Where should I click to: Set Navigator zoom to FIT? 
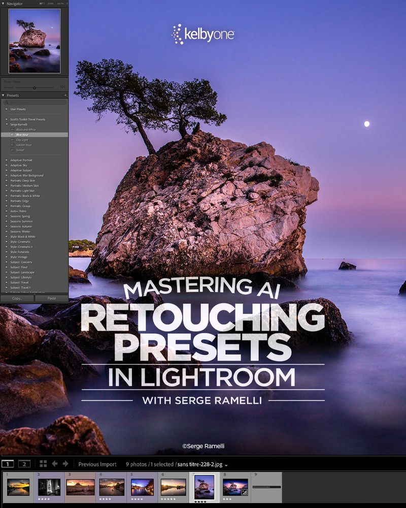(42, 4)
